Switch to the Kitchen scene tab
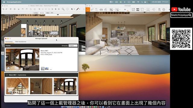Image resolution: width=193 pixels, height=108 pixels. 42,13
